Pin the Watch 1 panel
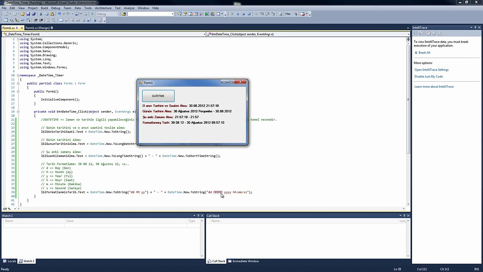 (198, 216)
